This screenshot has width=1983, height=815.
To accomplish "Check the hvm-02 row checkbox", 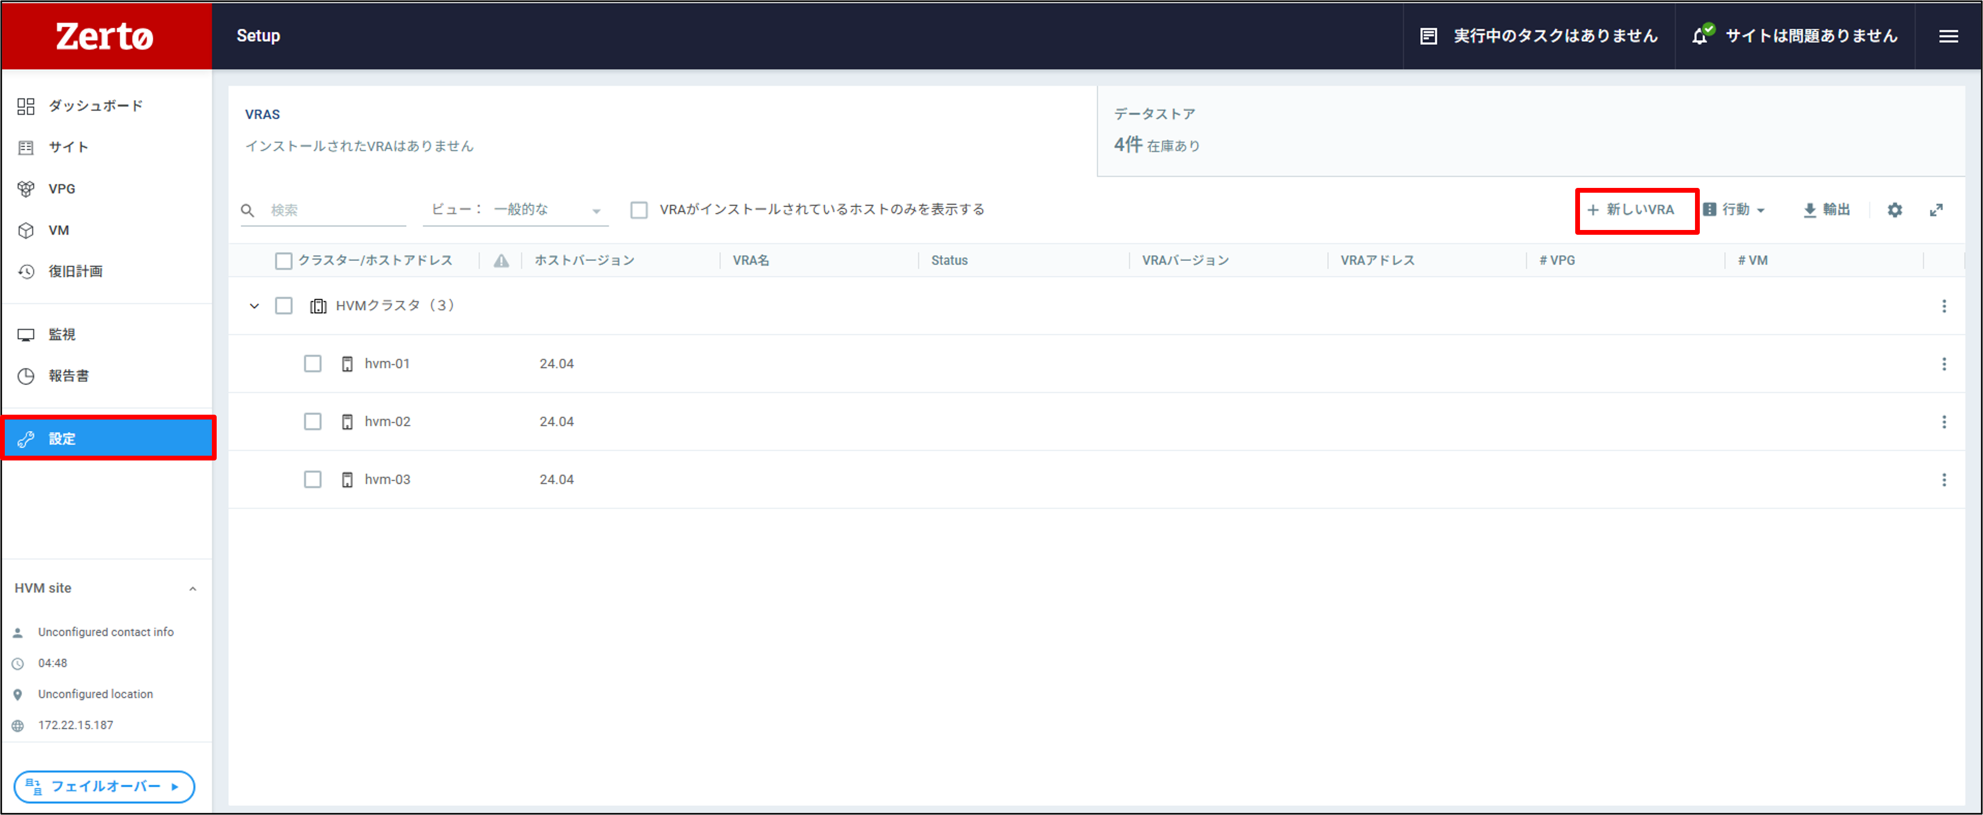I will pyautogui.click(x=312, y=422).
